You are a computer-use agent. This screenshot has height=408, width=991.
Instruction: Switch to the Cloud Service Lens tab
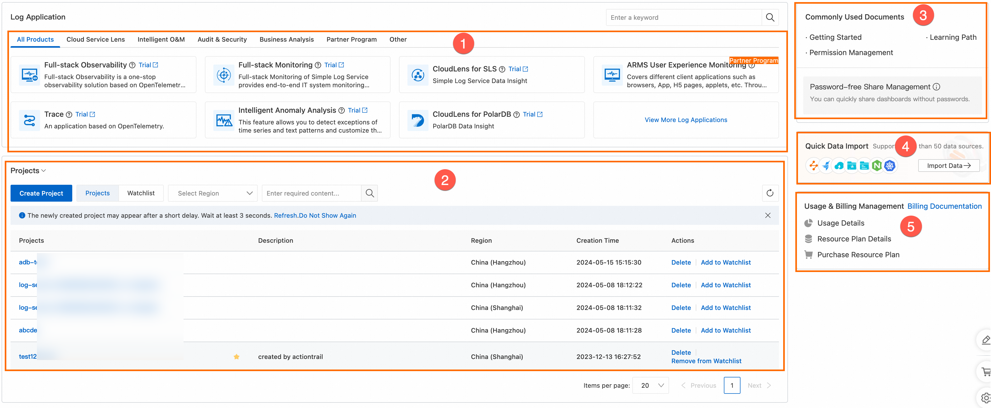(95, 39)
